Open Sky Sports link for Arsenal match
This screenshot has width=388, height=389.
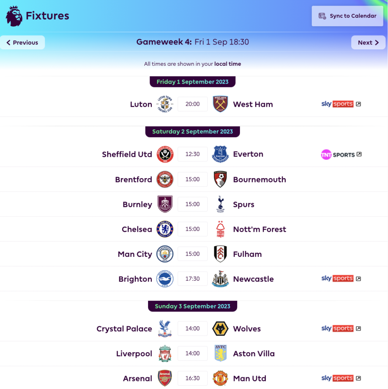click(x=341, y=378)
